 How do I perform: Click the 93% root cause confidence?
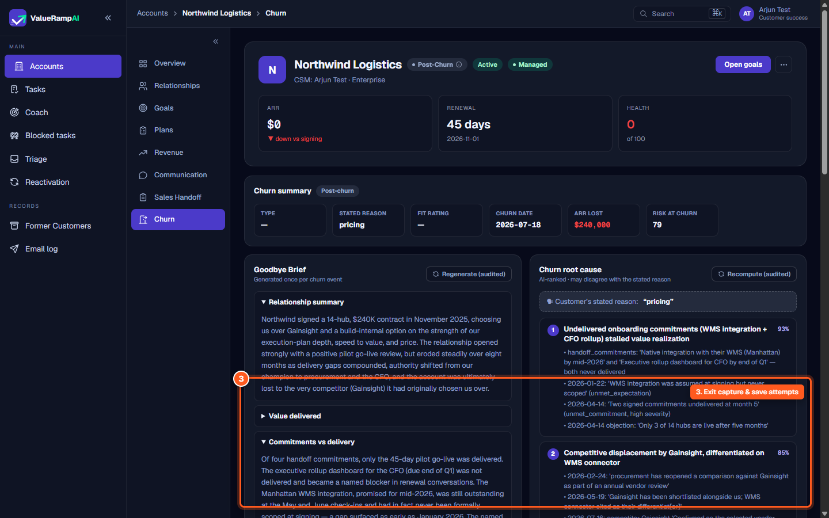click(783, 329)
